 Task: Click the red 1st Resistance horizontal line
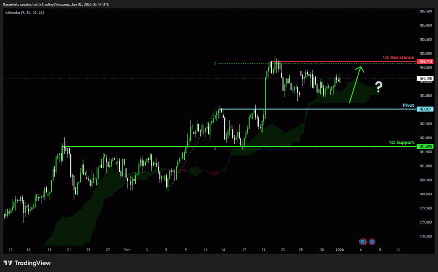(x=342, y=62)
